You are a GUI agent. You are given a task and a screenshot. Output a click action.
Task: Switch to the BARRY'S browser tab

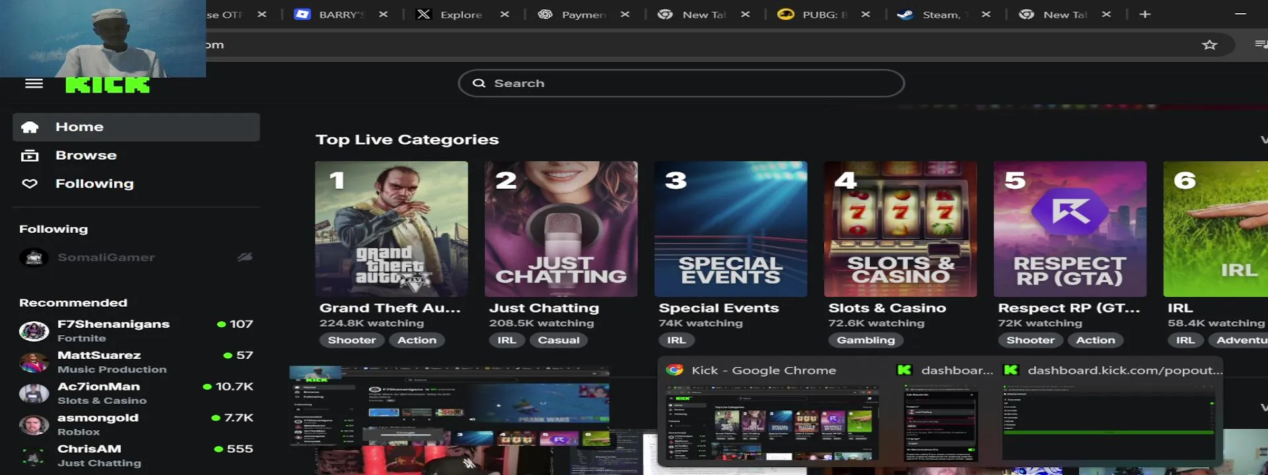[341, 15]
